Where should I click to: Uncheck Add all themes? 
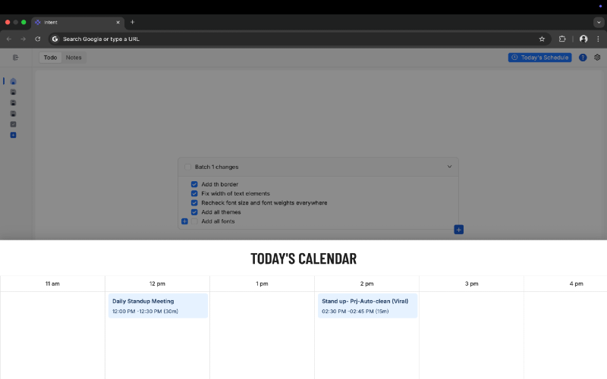point(194,212)
